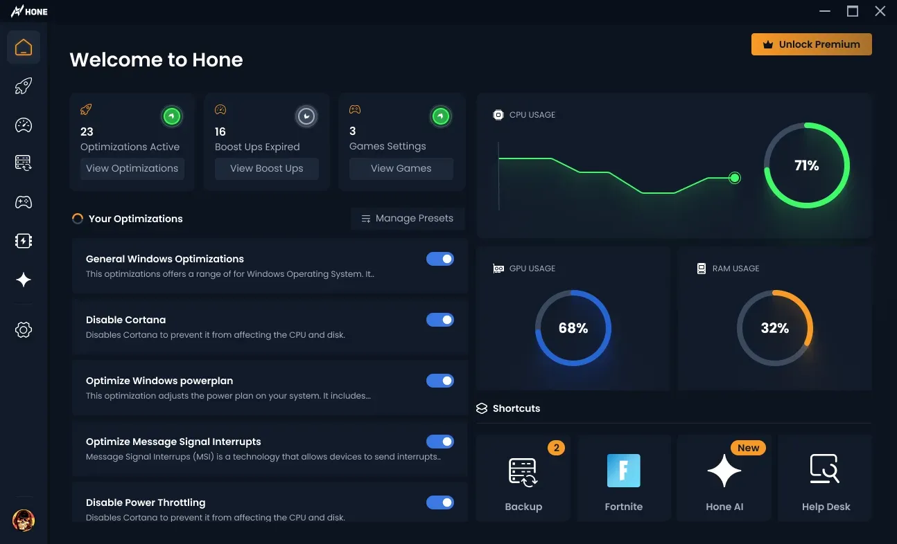This screenshot has height=544, width=897.
Task: Toggle Optimize Windows powerplan switch
Action: (440, 381)
